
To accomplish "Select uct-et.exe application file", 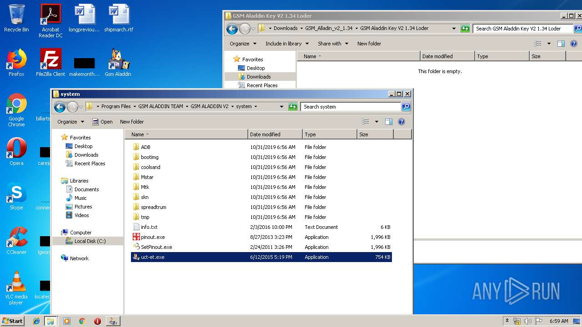I will point(261,257).
